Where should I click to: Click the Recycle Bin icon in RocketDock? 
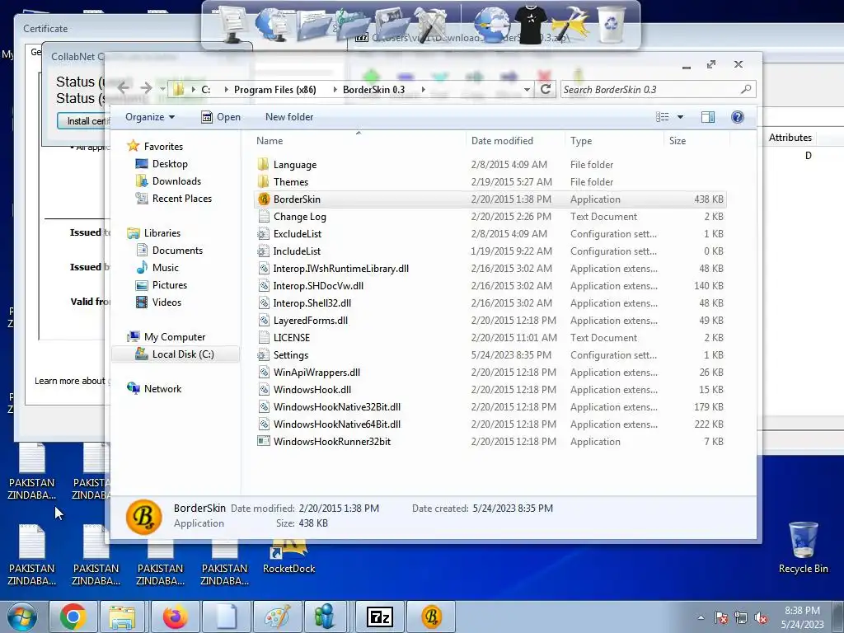pos(612,23)
